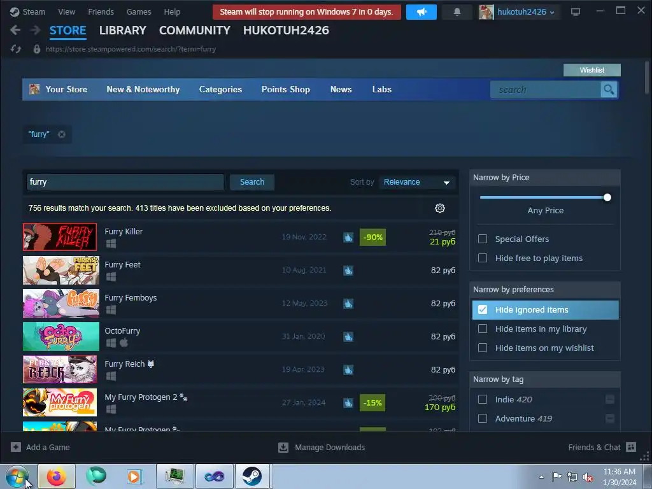The image size is (652, 489).
Task: Open search preferences gear icon
Action: click(439, 208)
